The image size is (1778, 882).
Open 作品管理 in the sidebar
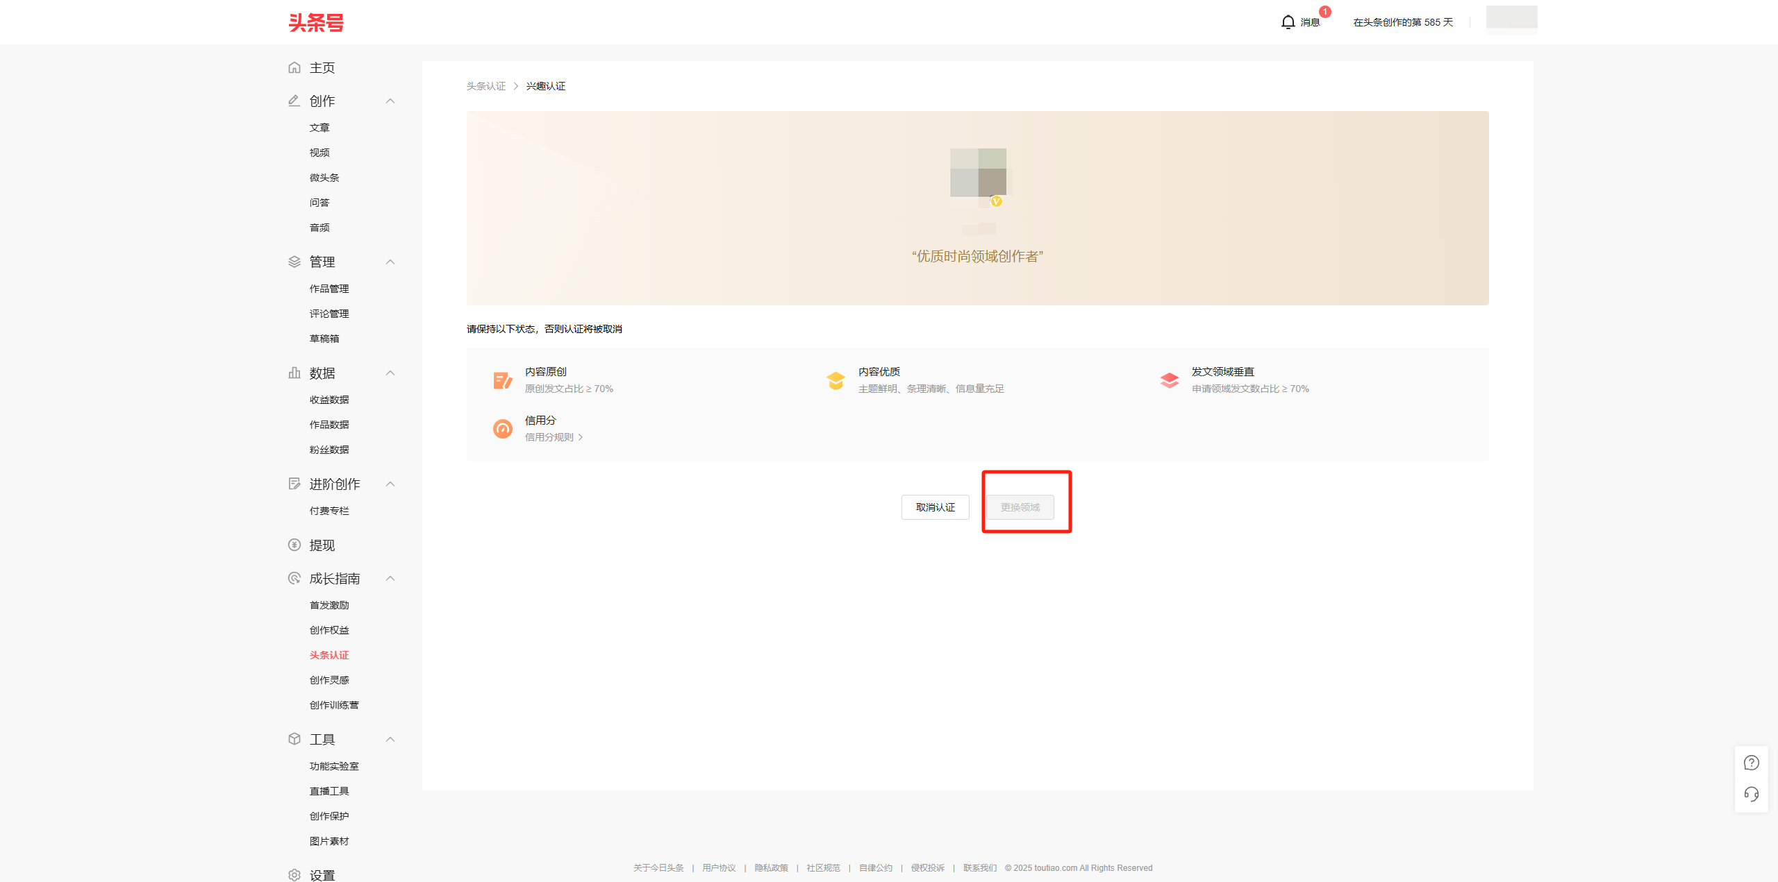click(329, 289)
